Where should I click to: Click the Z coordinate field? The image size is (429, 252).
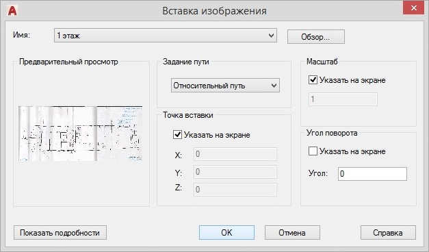[x=235, y=190]
